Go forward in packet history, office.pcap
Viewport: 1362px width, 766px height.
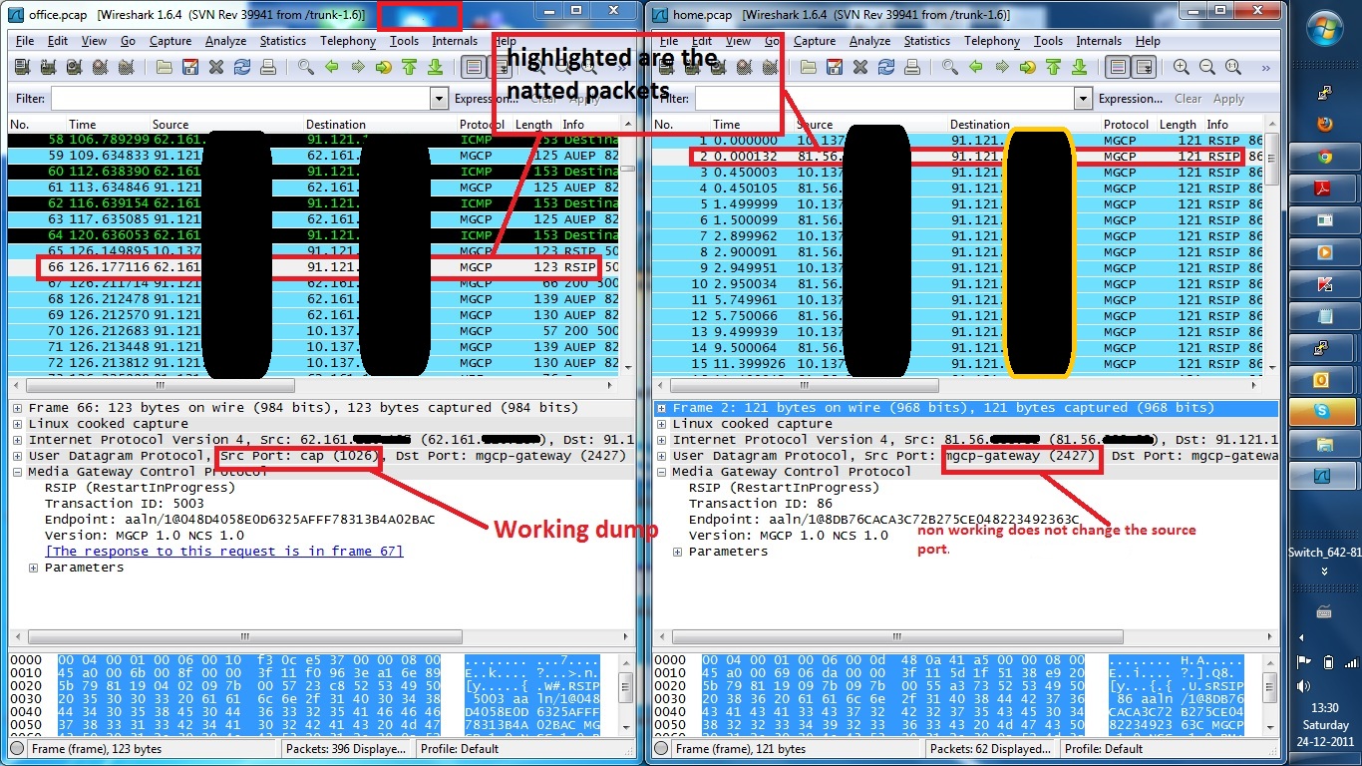357,67
